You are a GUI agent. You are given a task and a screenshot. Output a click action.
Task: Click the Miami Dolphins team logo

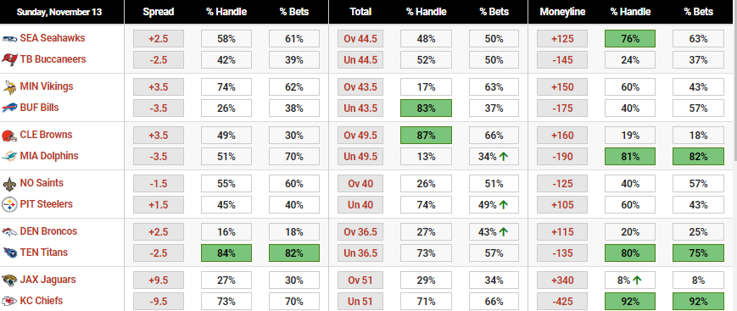point(9,156)
